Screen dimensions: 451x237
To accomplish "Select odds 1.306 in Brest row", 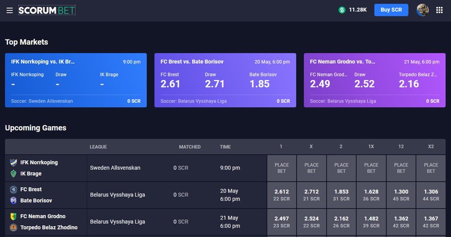I will [x=431, y=195].
